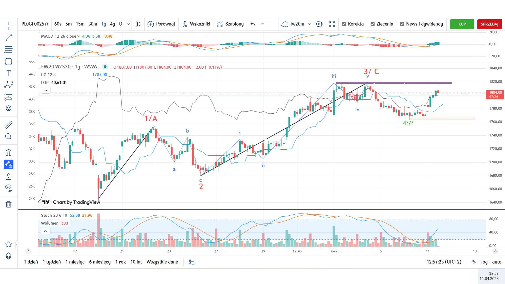Viewport: 505px width, 284px height.
Task: Select the trend line drawing tool
Action: (x=8, y=38)
